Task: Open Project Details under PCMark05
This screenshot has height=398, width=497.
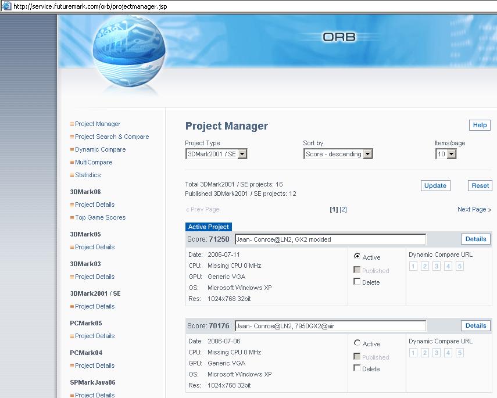Action: (x=95, y=336)
